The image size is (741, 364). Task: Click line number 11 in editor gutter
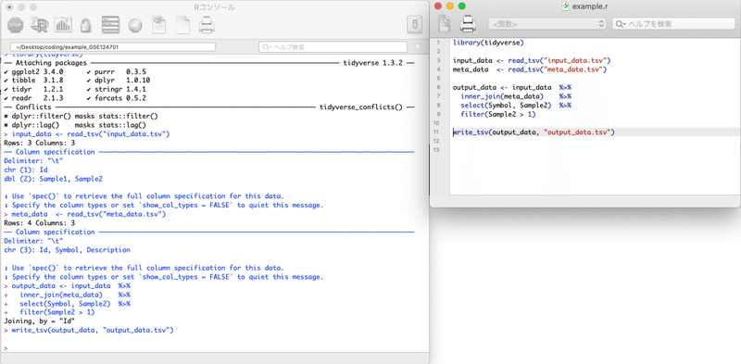coord(437,132)
